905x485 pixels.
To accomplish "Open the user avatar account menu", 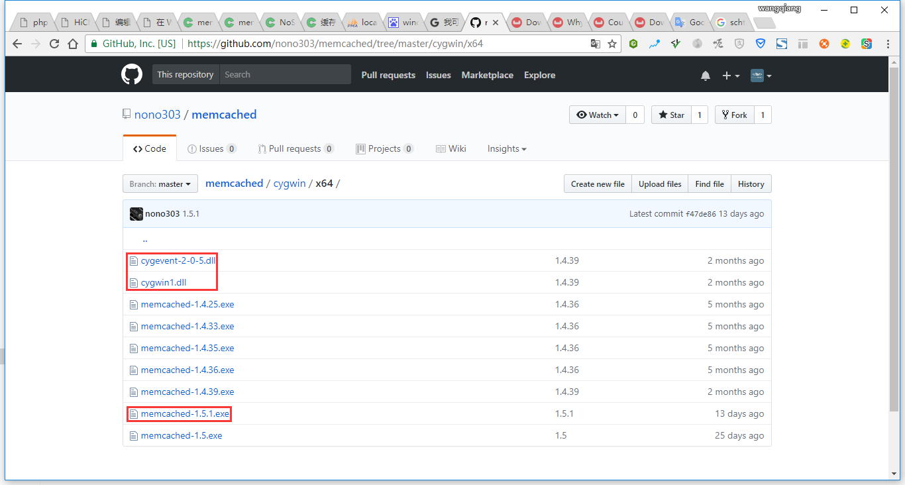I will [761, 76].
